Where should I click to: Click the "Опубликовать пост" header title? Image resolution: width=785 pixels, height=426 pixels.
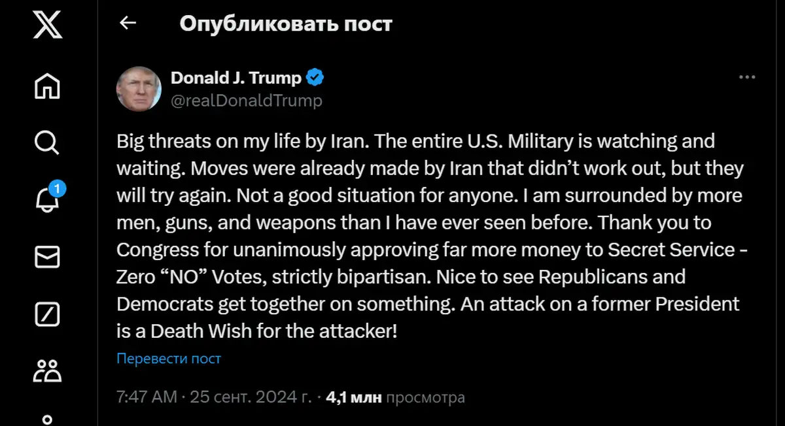pos(286,24)
